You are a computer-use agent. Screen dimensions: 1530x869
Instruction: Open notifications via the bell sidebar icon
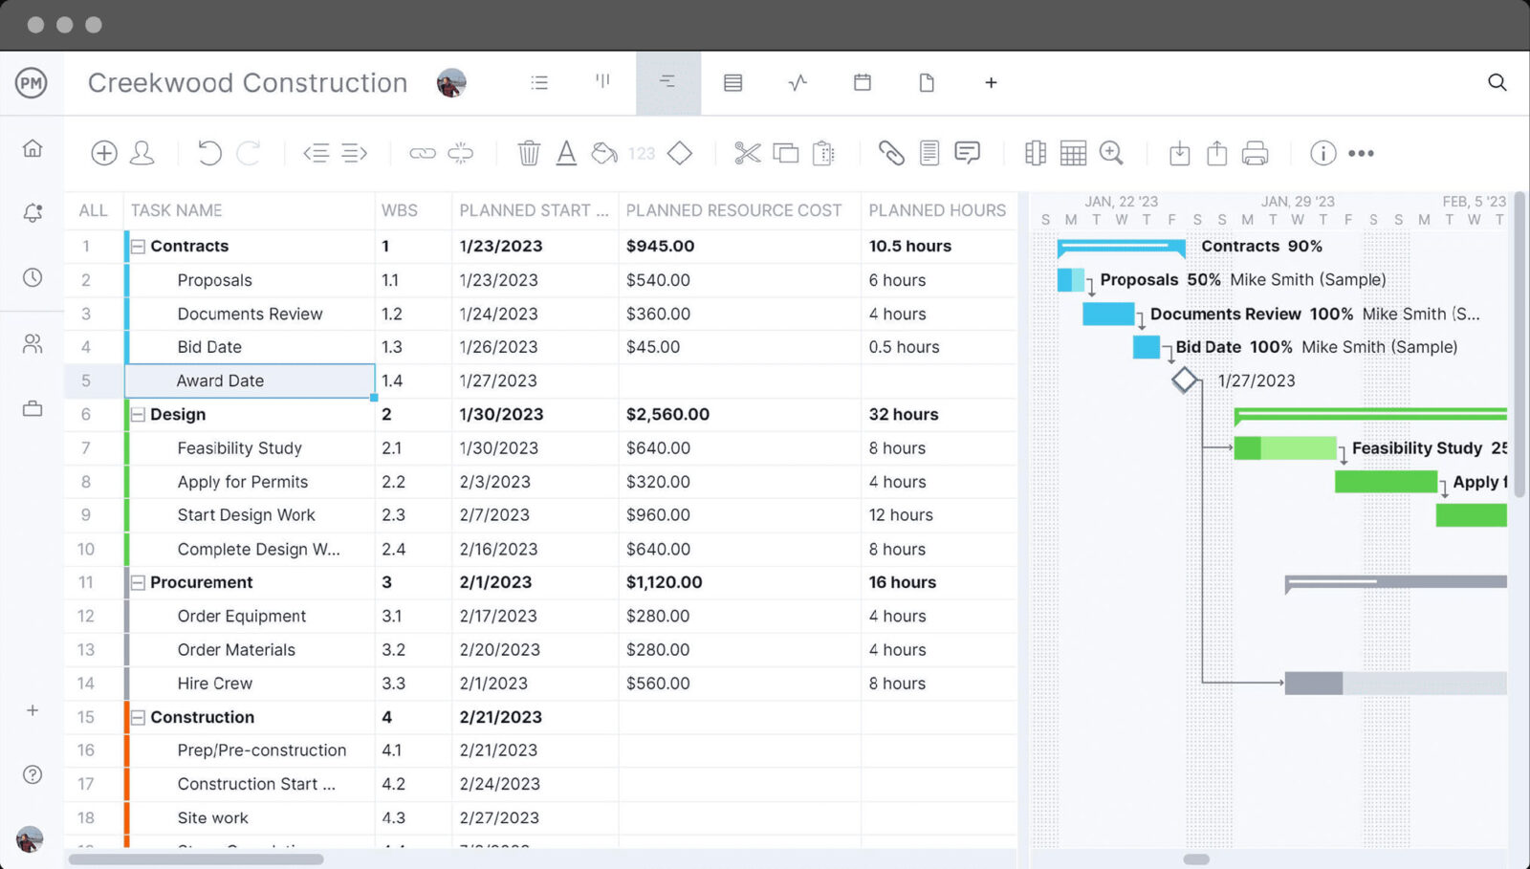point(32,213)
